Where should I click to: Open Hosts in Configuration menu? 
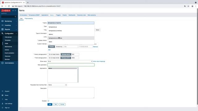(x=6, y=43)
